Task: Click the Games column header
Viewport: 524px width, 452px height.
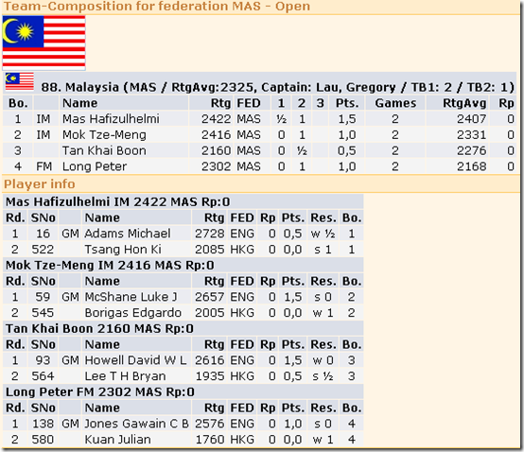Action: tap(395, 103)
